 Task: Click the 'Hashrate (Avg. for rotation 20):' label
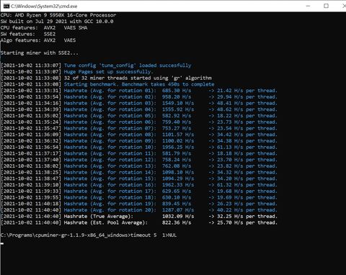[x=110, y=210]
